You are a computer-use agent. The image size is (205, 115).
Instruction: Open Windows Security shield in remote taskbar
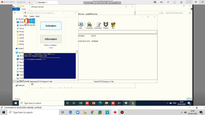tap(126, 103)
